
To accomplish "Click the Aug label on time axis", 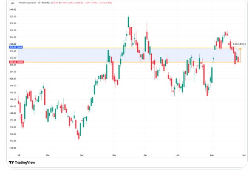I will pyautogui.click(x=212, y=155).
